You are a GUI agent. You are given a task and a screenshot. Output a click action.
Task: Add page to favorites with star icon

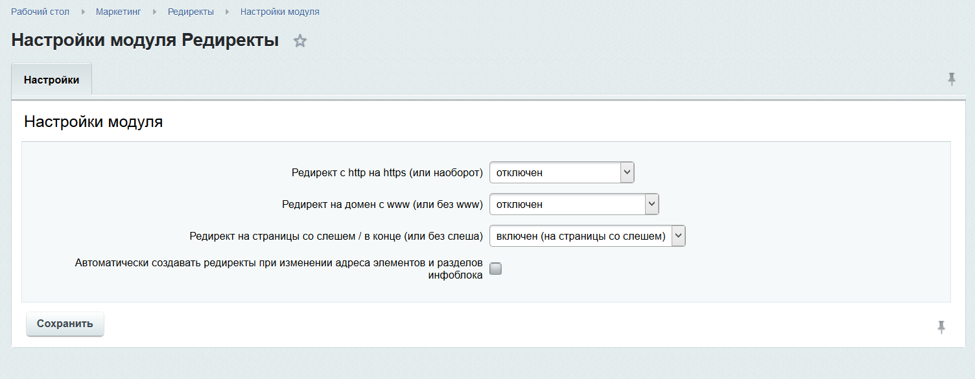pyautogui.click(x=300, y=41)
